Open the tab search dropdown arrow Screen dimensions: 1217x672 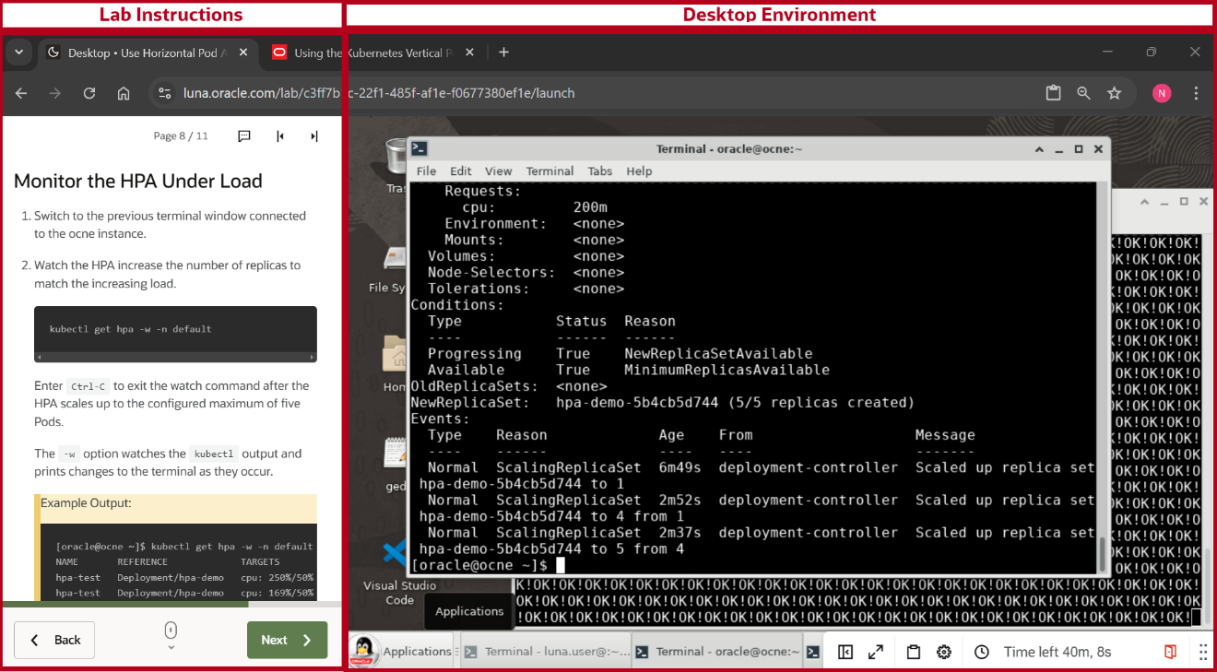[18, 53]
